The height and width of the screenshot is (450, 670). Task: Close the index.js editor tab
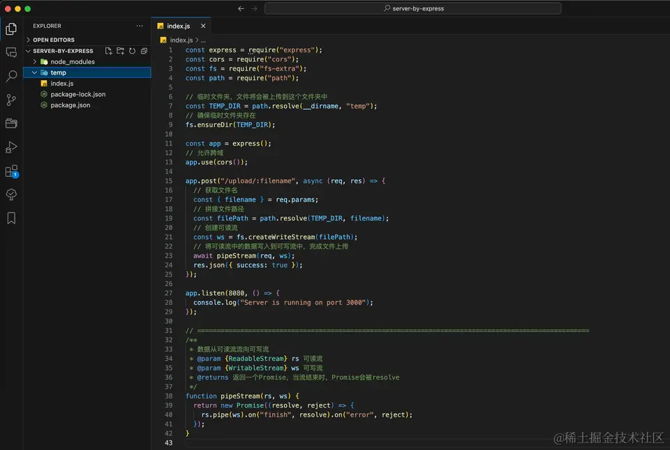203,26
